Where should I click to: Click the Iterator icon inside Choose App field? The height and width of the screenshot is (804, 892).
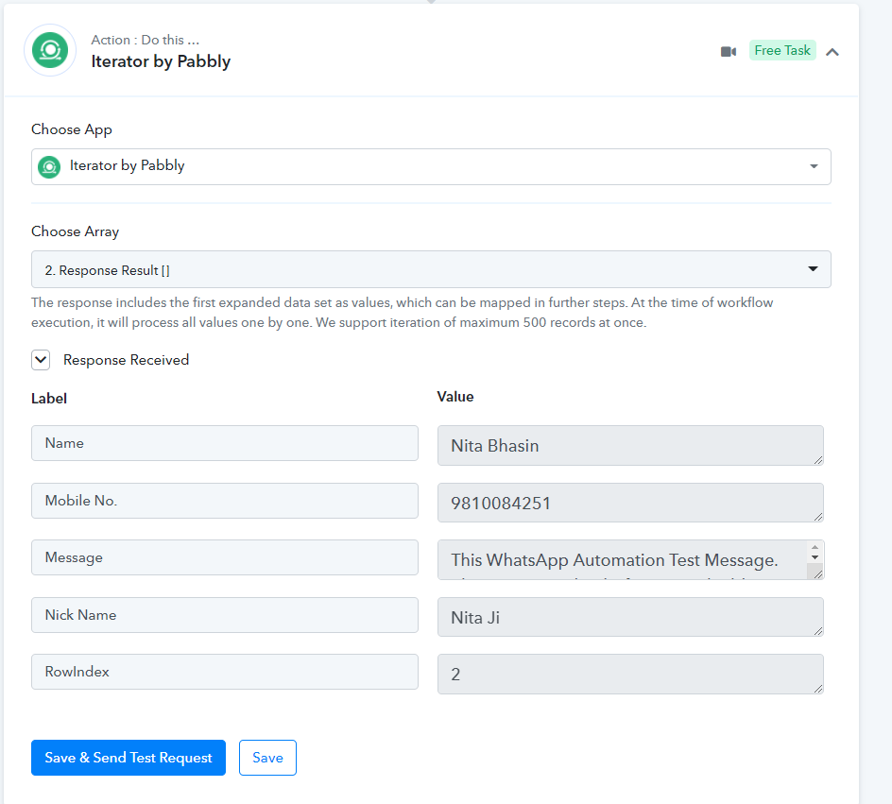[49, 167]
